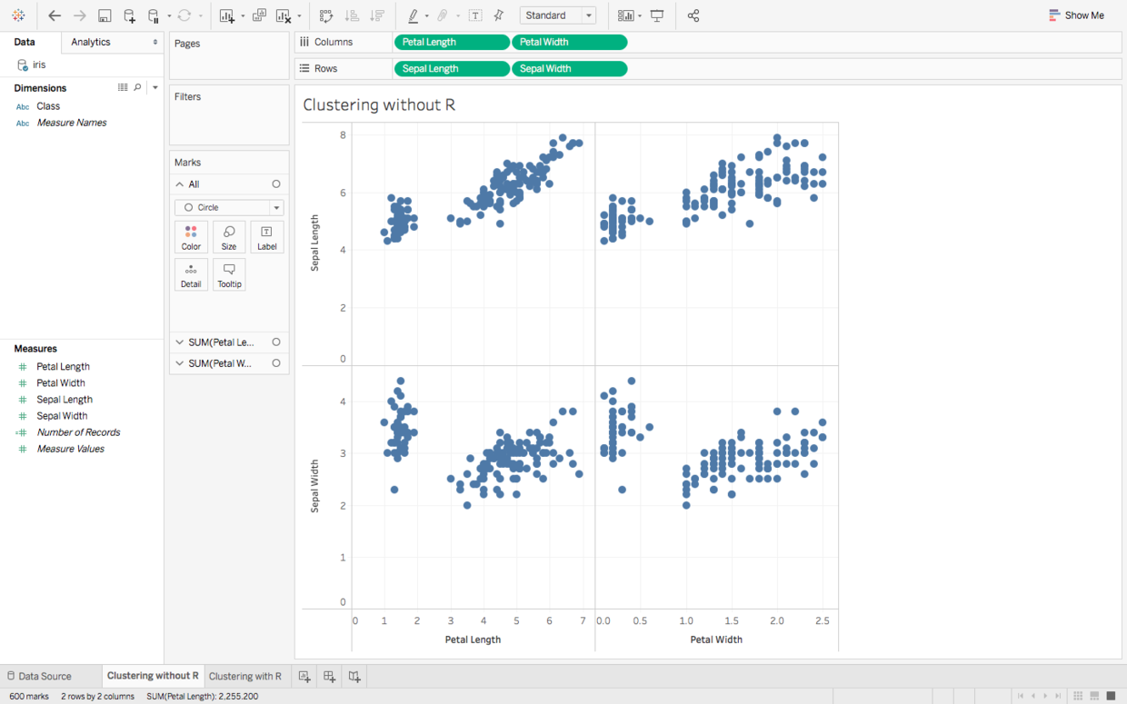Open dropdown arrow beside the clear sheet icon
The width and height of the screenshot is (1127, 704).
[299, 16]
